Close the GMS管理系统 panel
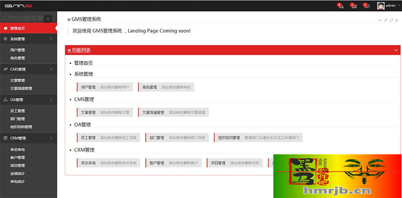402x198 pixels. point(396,20)
